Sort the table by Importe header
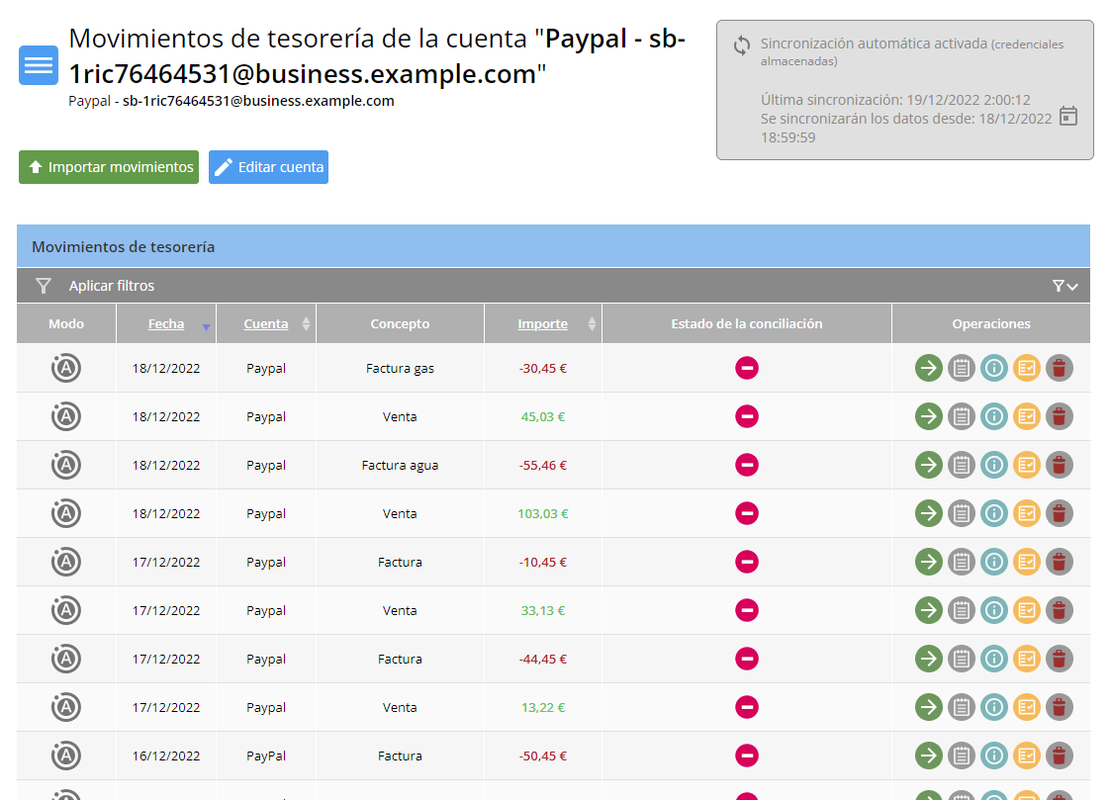The width and height of the screenshot is (1111, 800). coord(542,324)
